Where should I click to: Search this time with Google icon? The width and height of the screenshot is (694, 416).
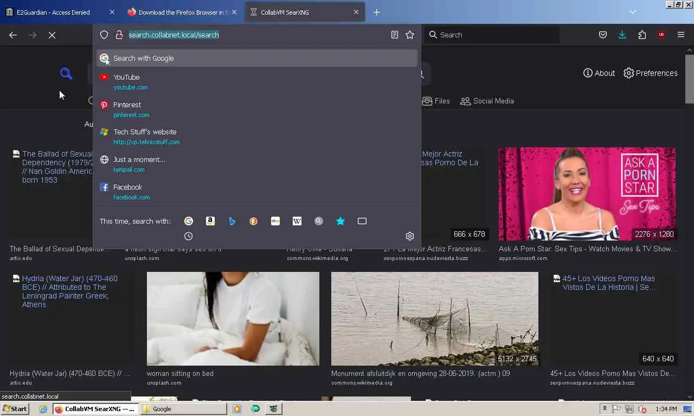(x=189, y=221)
